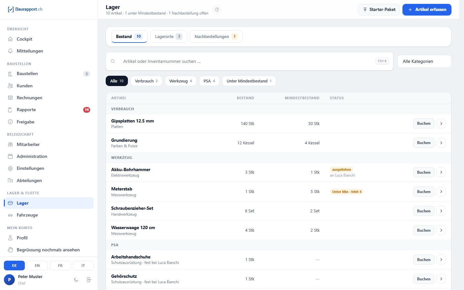Select the DE language button
This screenshot has height=290, width=464.
pos(14,266)
